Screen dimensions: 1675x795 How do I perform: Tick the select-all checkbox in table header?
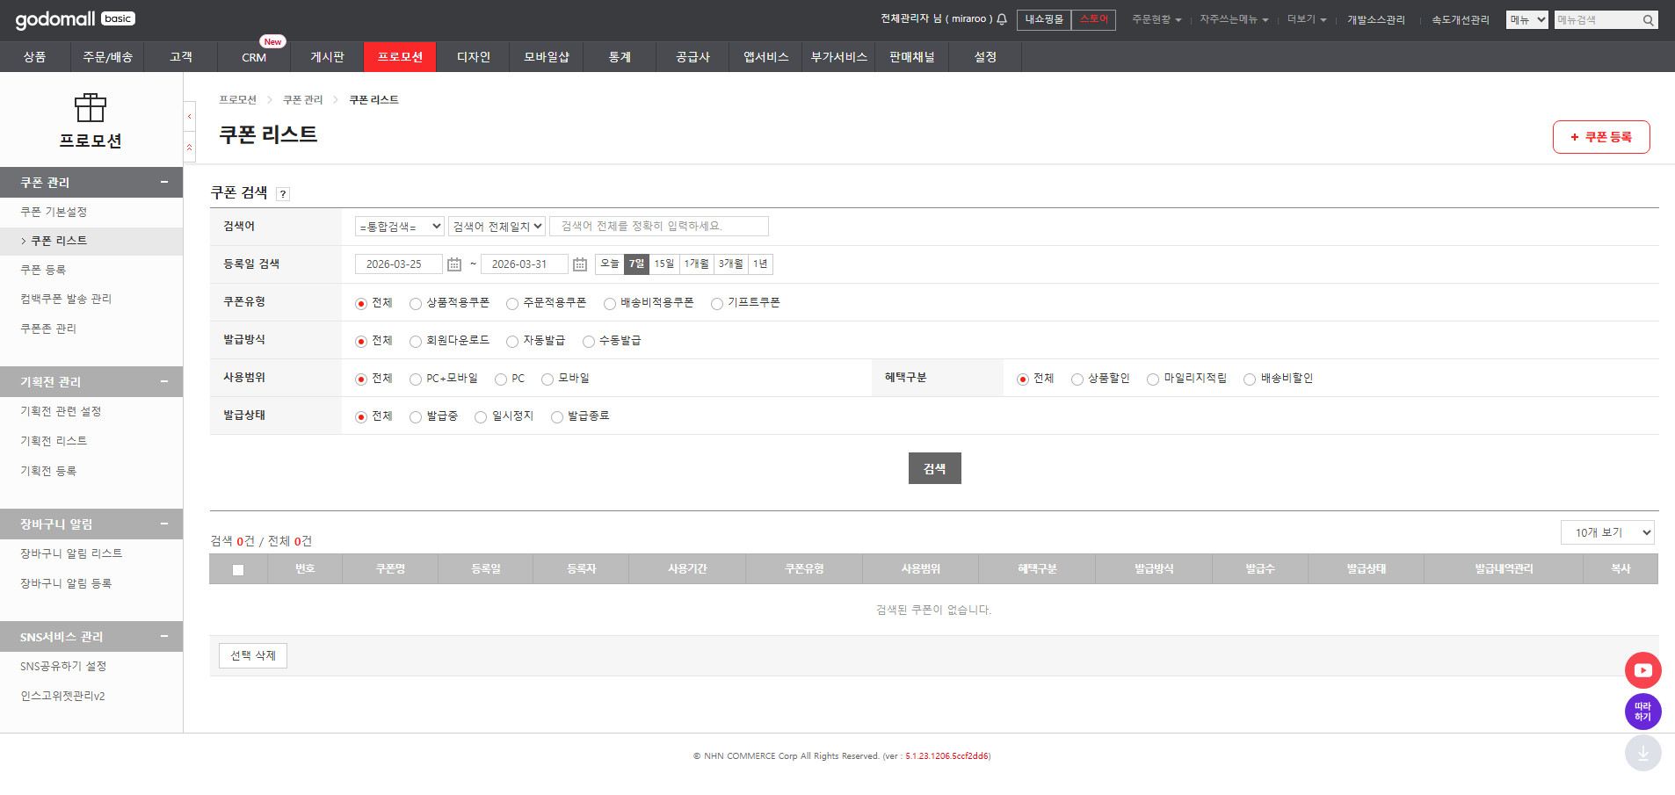pos(238,570)
